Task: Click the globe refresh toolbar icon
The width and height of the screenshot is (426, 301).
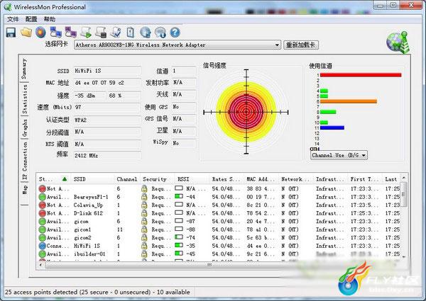Action: (146, 33)
